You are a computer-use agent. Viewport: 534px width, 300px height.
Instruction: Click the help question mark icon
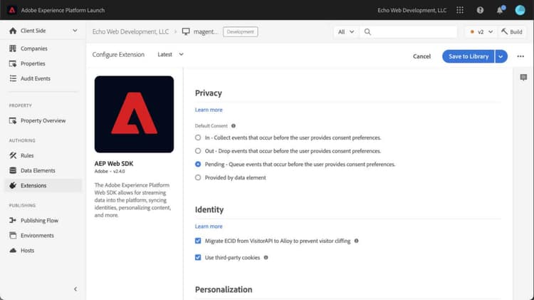click(x=480, y=10)
